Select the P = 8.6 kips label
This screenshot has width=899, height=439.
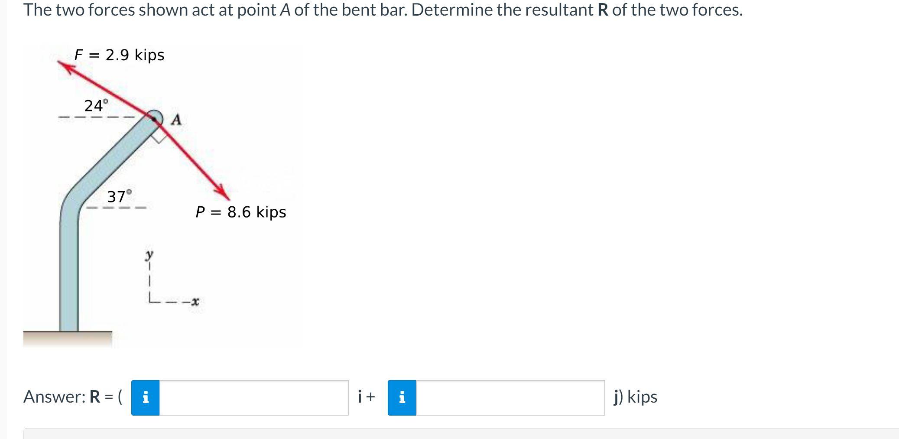coord(241,212)
